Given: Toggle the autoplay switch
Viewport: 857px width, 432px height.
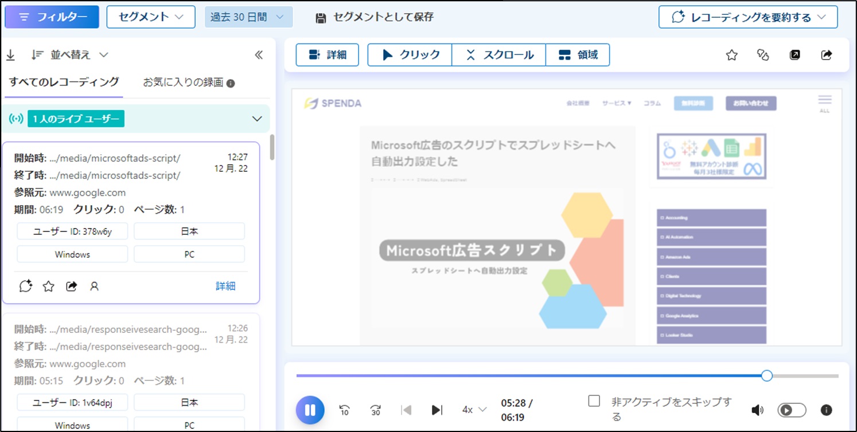Looking at the screenshot, I should [792, 410].
